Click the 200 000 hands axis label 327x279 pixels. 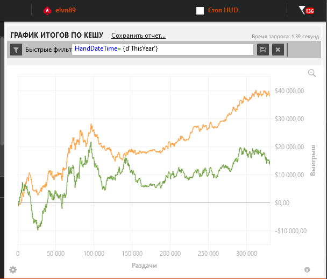[x=170, y=254]
